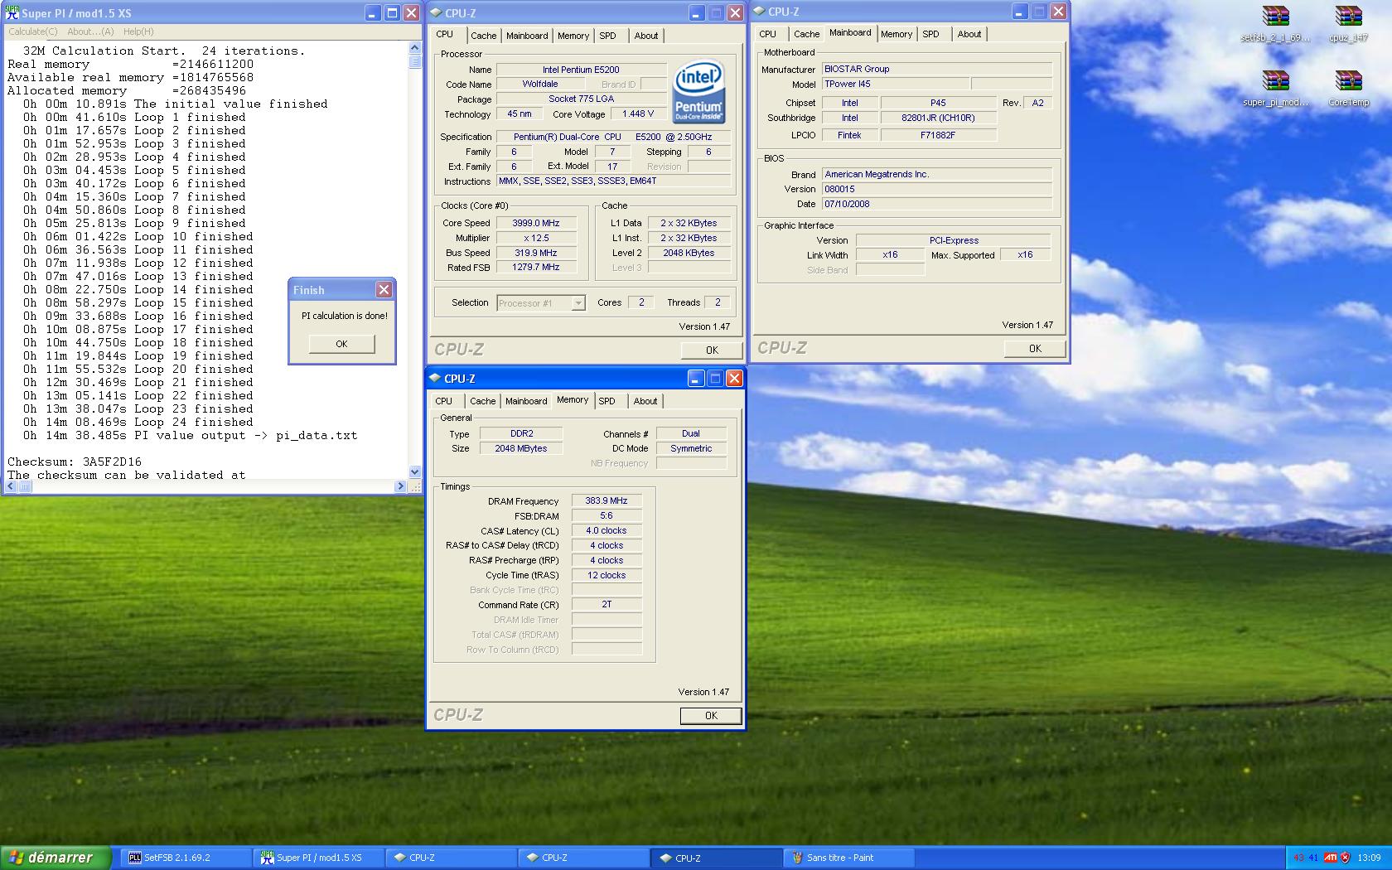Open Cache tab in the CPU-Z CPU window
This screenshot has height=870, width=1392.
coord(484,36)
